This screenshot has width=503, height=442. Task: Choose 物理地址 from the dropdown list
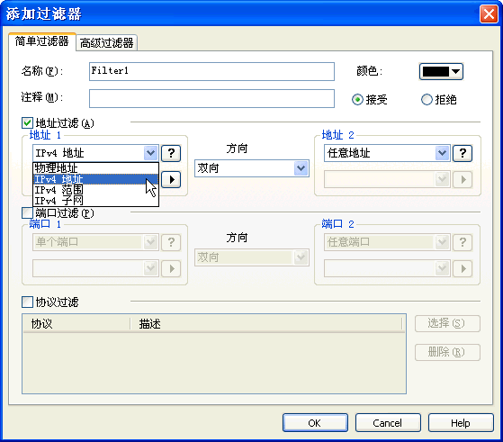click(x=95, y=167)
